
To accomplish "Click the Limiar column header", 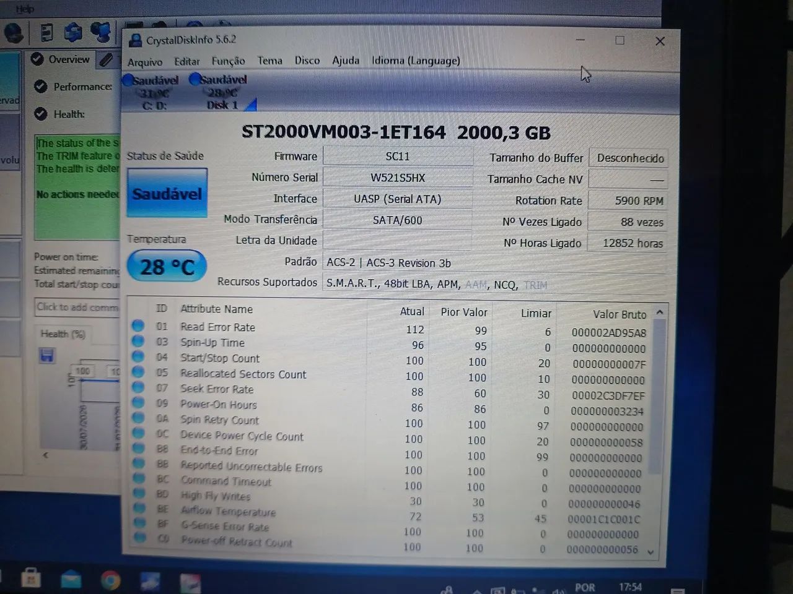I will click(x=536, y=313).
